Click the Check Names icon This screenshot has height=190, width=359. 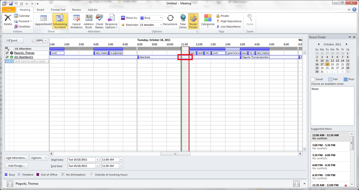click(x=100, y=21)
